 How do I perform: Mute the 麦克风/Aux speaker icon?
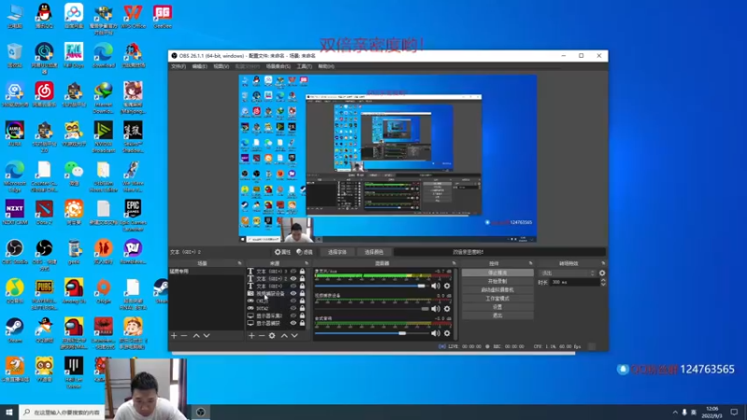(x=435, y=286)
